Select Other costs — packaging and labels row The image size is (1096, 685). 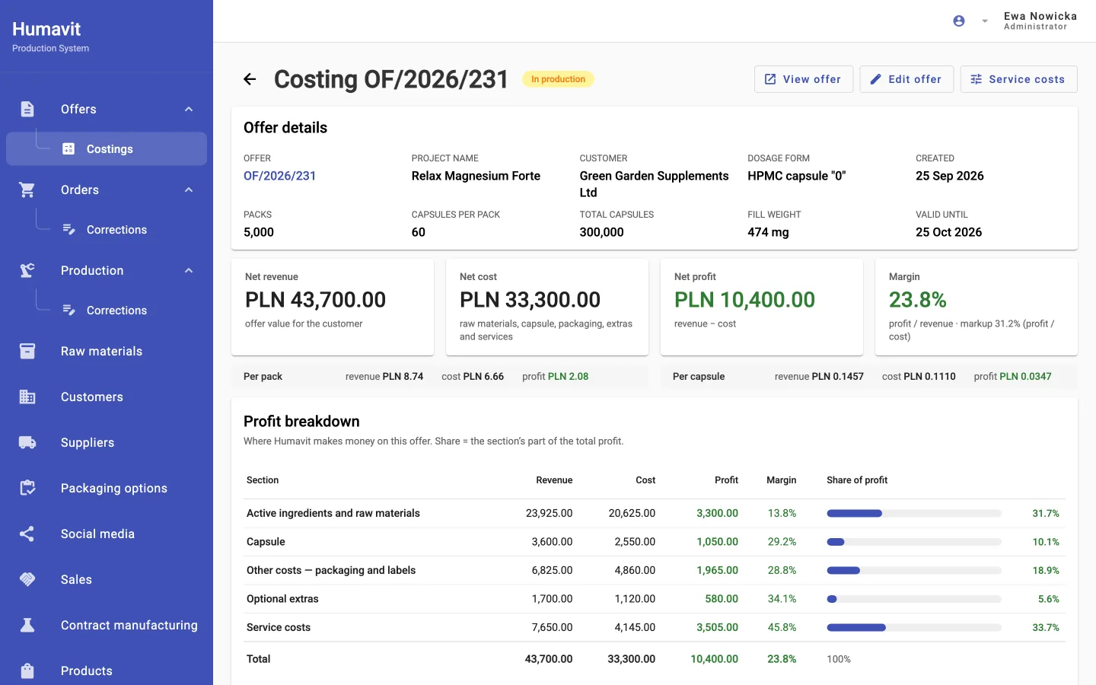[x=655, y=571]
